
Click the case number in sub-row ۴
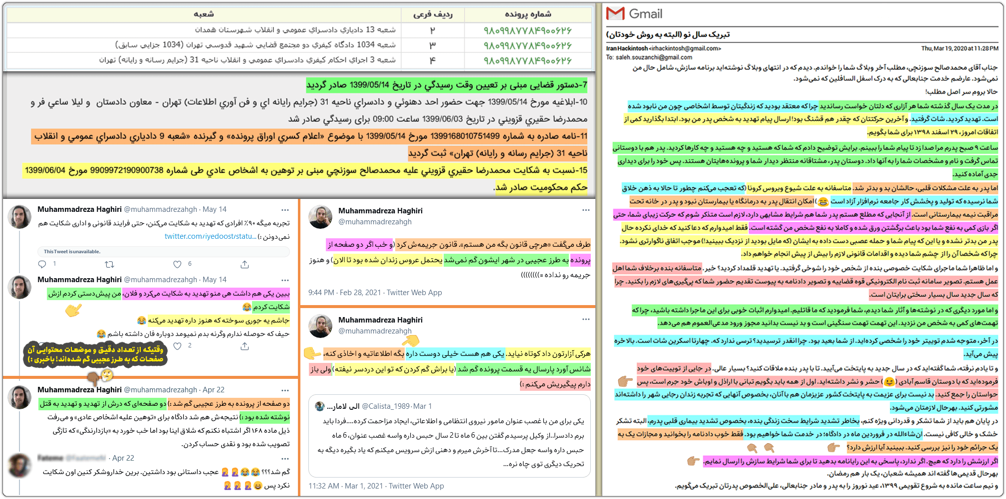click(527, 60)
